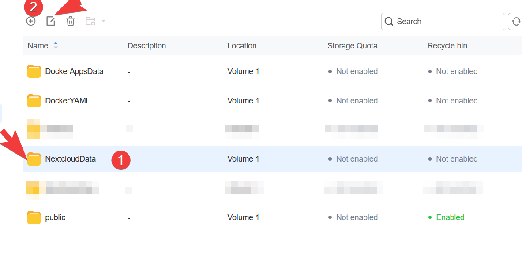522x280 pixels.
Task: Click the edit shared folder icon
Action: click(51, 21)
